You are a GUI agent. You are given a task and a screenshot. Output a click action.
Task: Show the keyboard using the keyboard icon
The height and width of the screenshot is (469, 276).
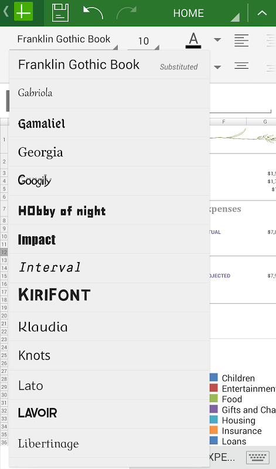coord(257,457)
